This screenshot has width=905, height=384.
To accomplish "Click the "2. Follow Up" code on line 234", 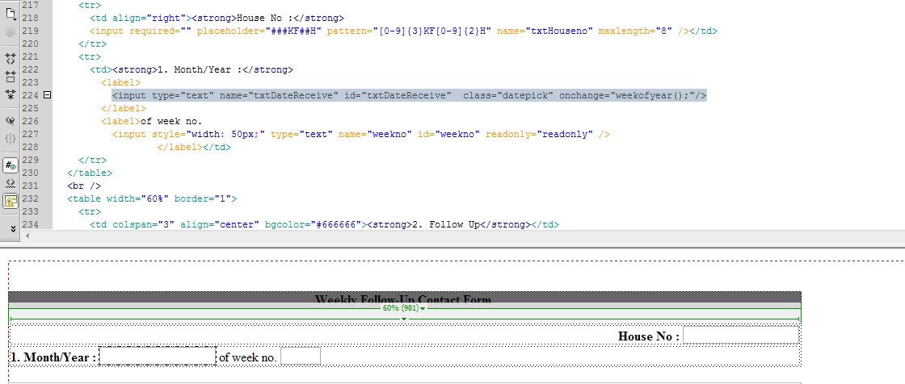I will click(445, 224).
